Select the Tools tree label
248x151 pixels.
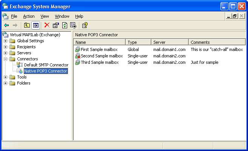22,77
